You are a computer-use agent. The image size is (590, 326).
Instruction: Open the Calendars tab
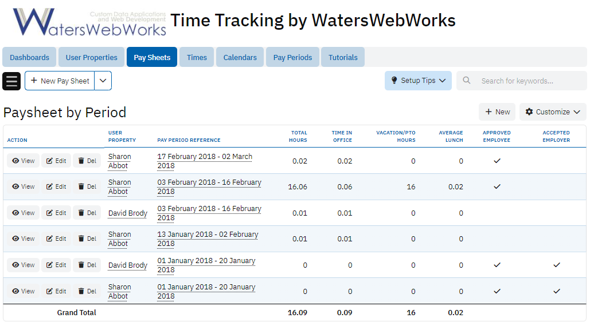tap(240, 57)
